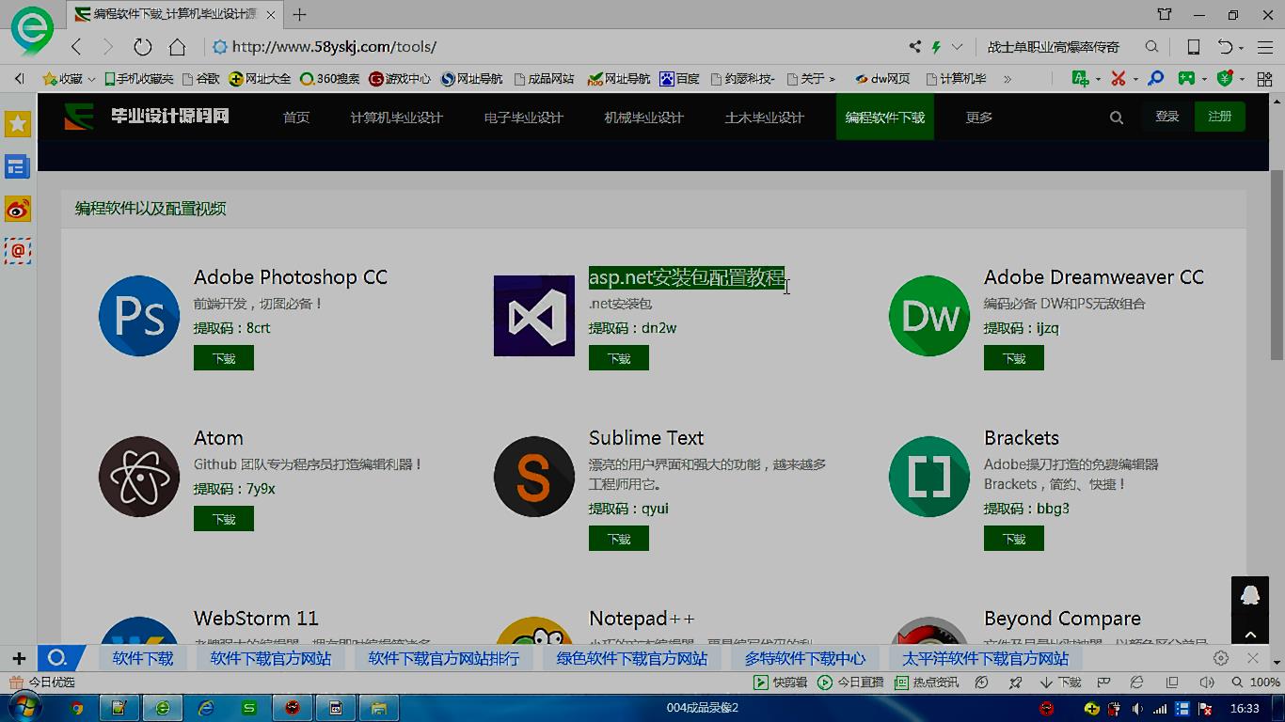Open the share icon in address bar
Screen dimensions: 1285x722
(914, 47)
